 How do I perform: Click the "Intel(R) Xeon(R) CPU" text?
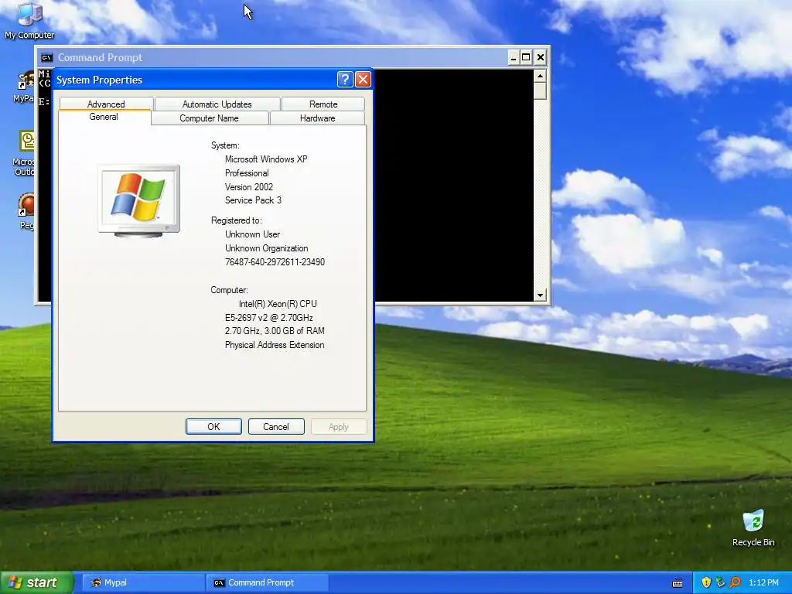[278, 303]
